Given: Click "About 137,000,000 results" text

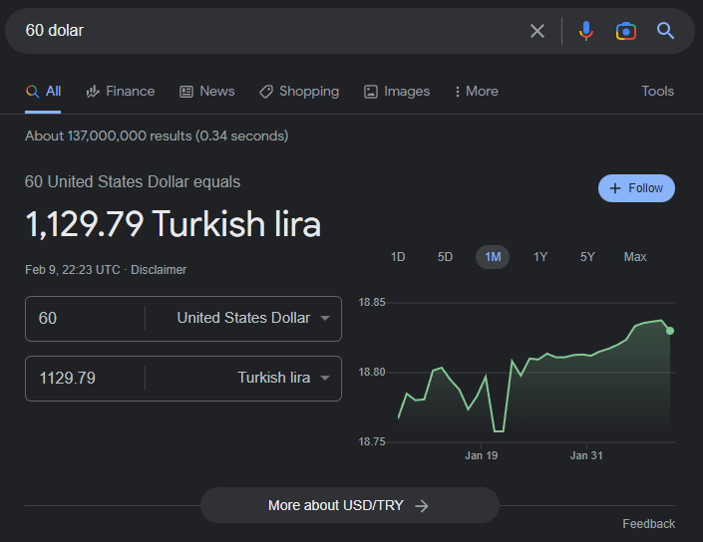Looking at the screenshot, I should point(108,135).
